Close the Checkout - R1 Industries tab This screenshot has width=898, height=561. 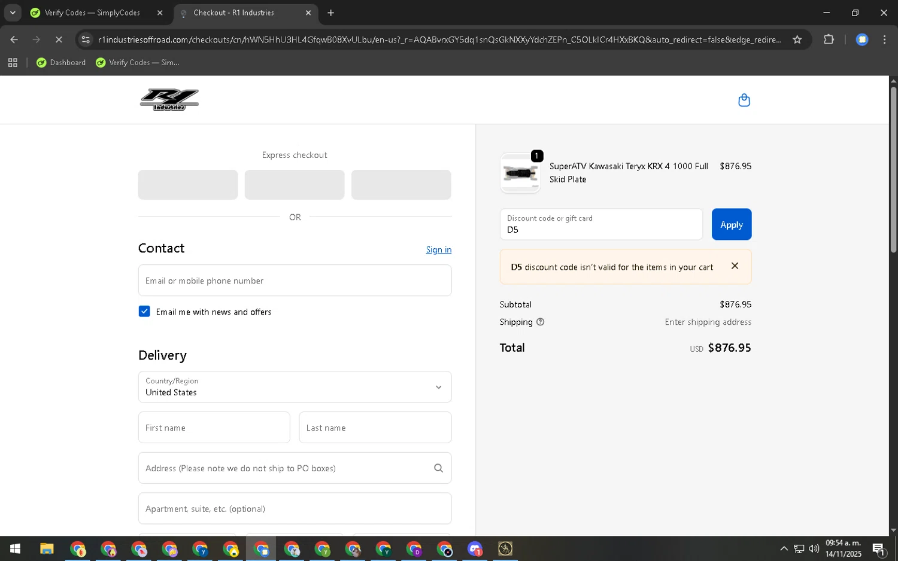click(308, 13)
